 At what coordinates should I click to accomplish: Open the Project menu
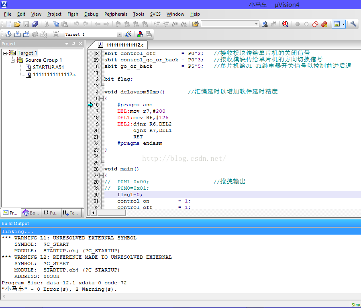coord(54,14)
